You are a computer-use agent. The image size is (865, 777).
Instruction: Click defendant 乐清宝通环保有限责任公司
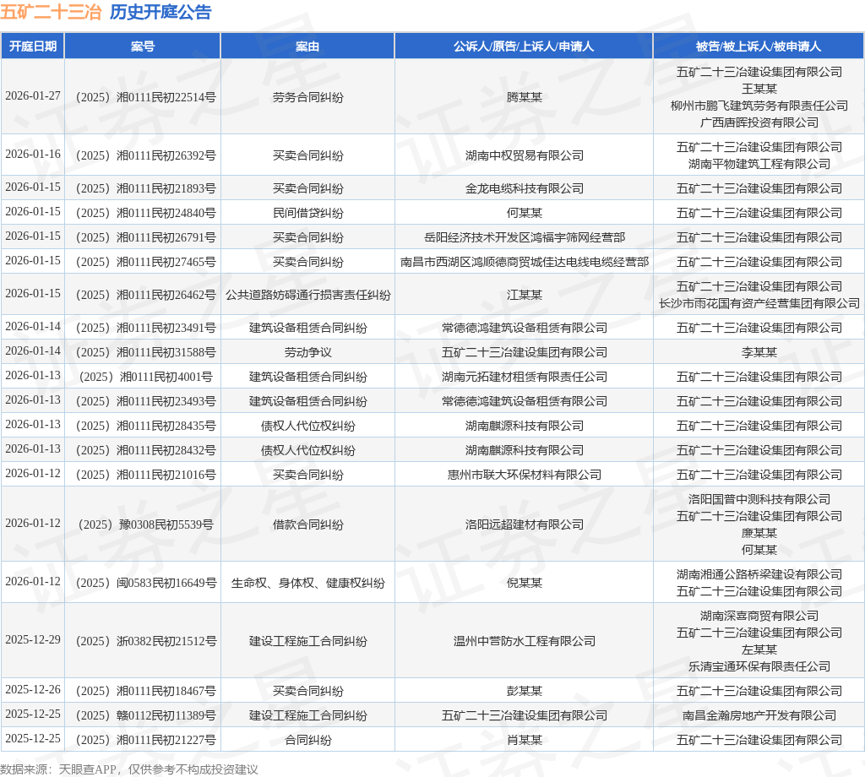[x=759, y=666]
